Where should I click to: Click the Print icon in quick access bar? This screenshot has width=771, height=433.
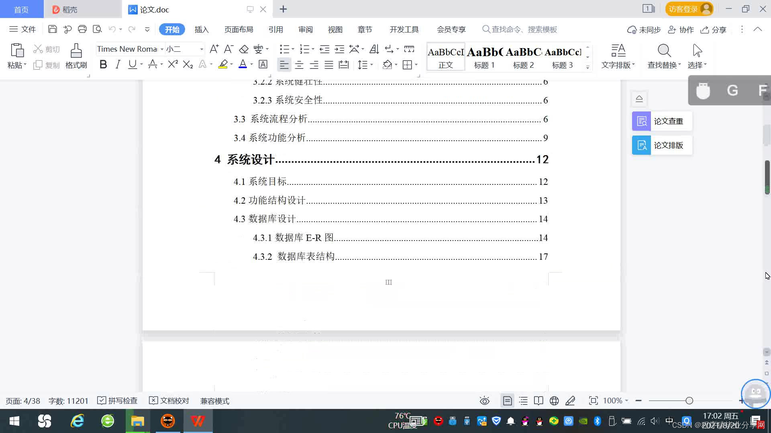pos(82,29)
